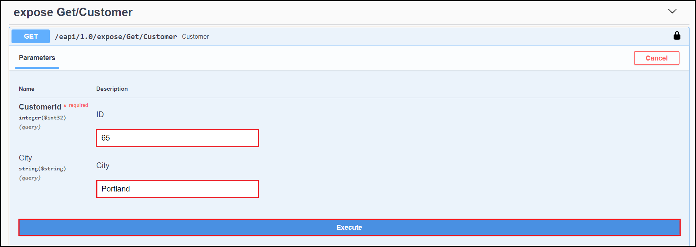Click the City parameter name label
Screen dimensions: 696x247
coord(25,158)
